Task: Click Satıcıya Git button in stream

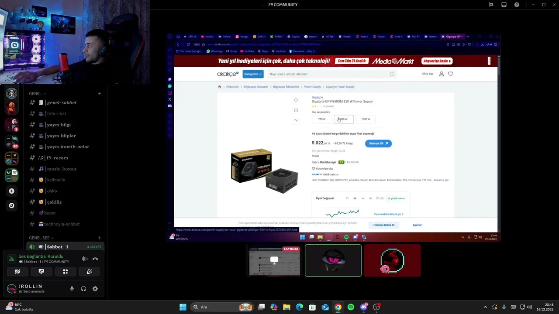Action: coord(378,143)
